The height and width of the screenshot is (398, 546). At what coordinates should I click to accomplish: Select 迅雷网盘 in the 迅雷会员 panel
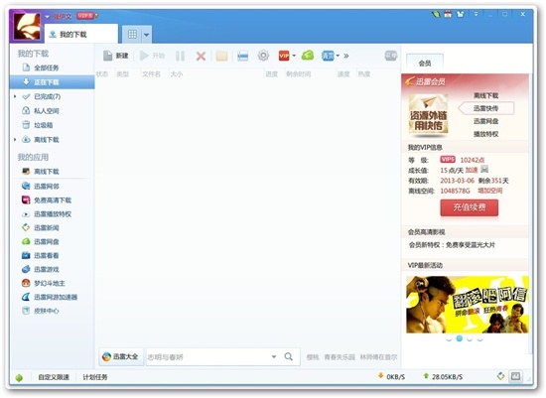485,121
